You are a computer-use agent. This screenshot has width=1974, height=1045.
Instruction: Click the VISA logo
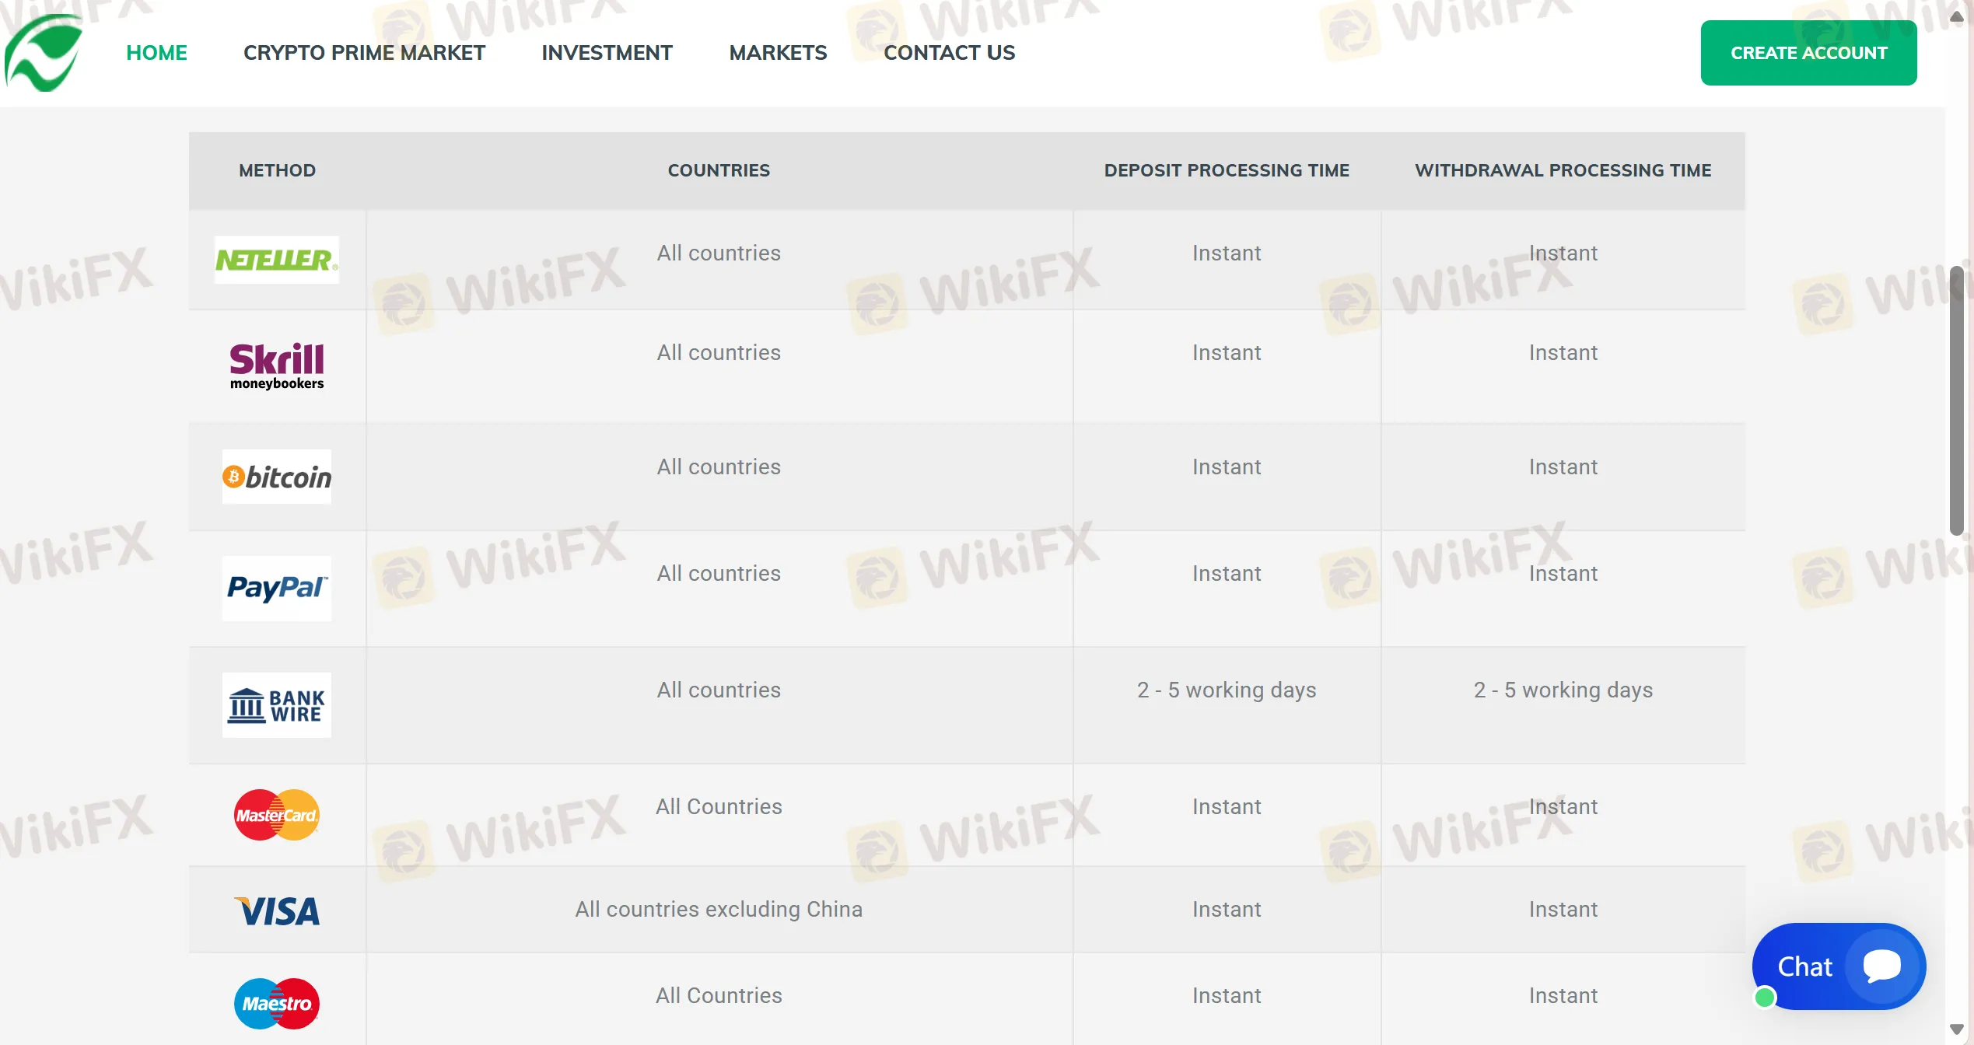tap(277, 911)
